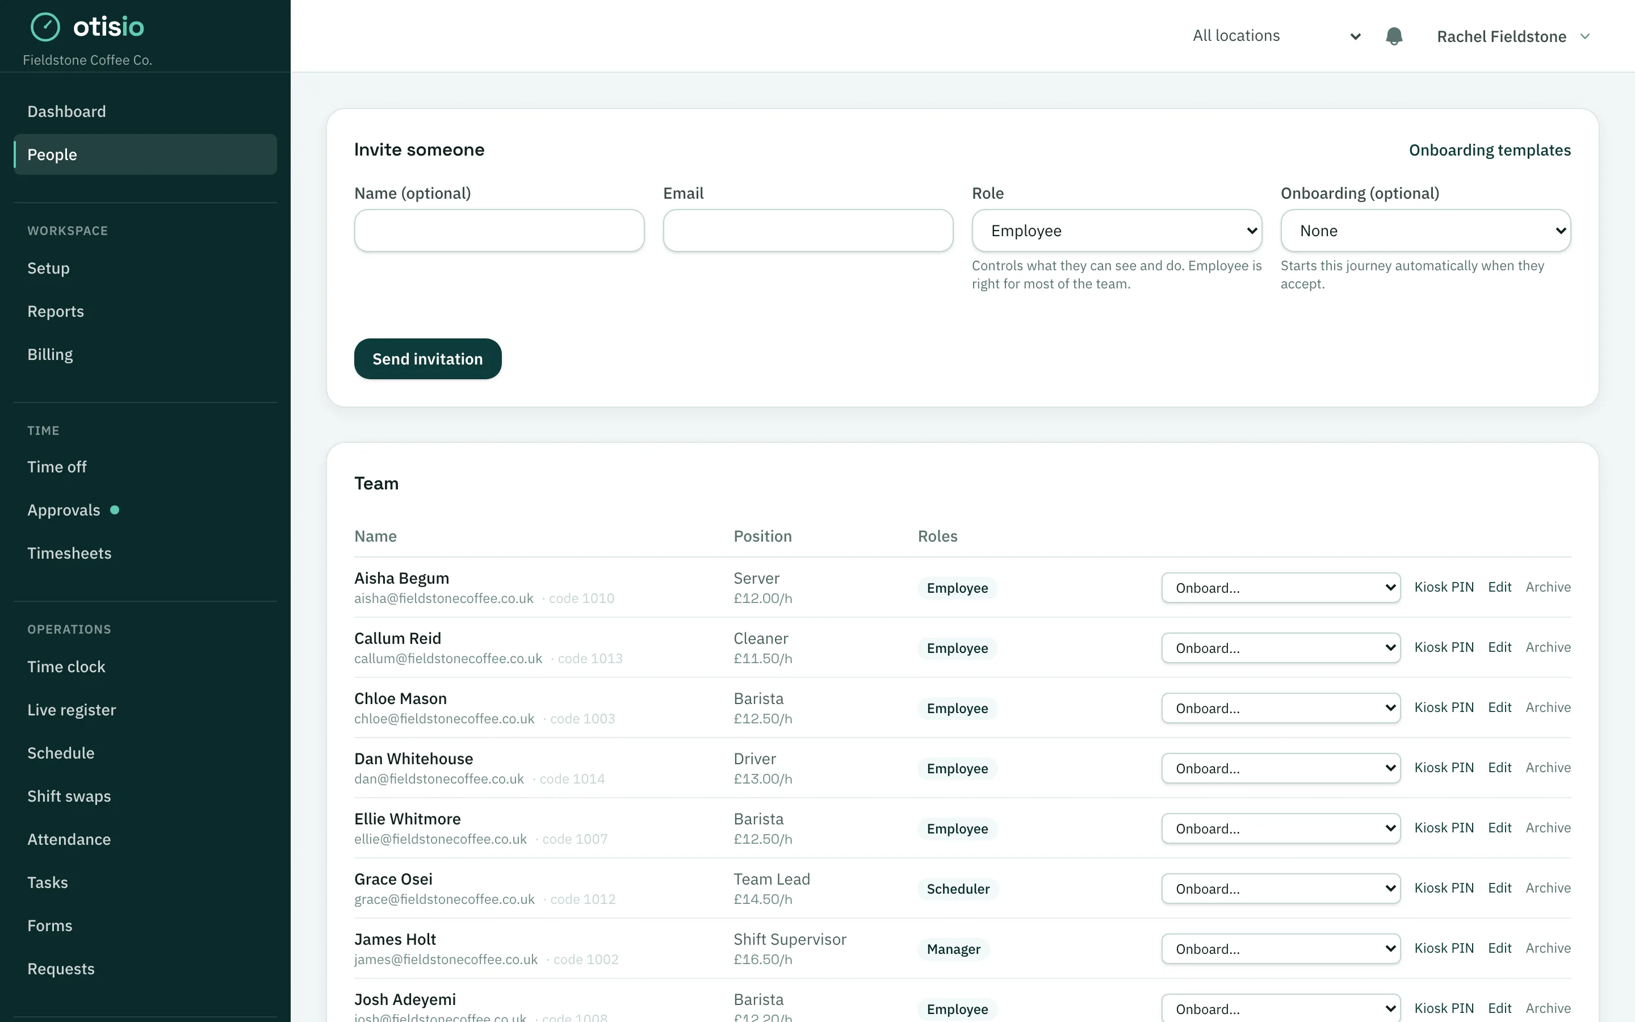Click the Scheduler role badge for Grace Osei
Viewport: 1635px width, 1022px height.
coord(958,889)
